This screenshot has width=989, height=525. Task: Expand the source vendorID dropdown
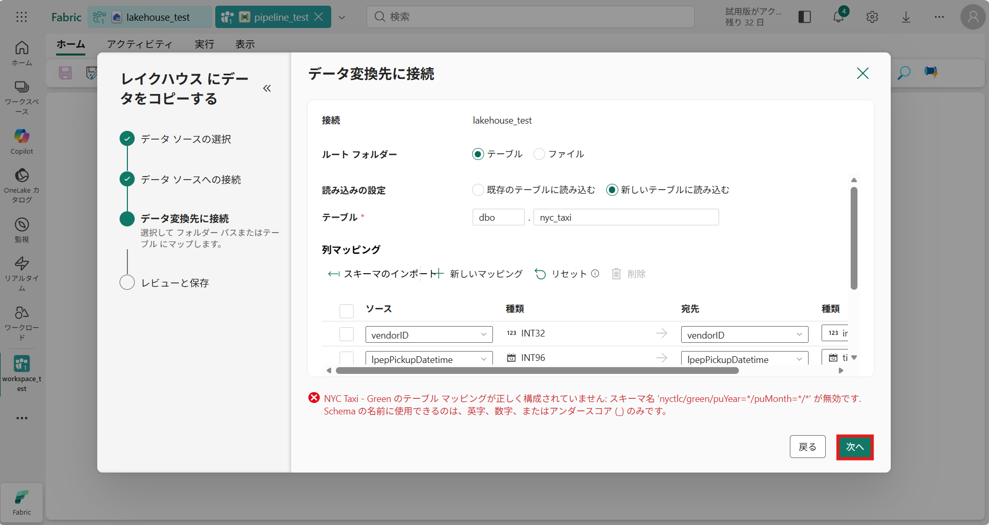click(x=429, y=335)
